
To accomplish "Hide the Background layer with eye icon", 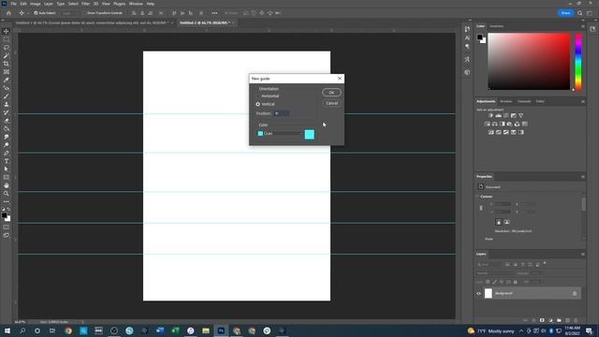I will [x=478, y=293].
